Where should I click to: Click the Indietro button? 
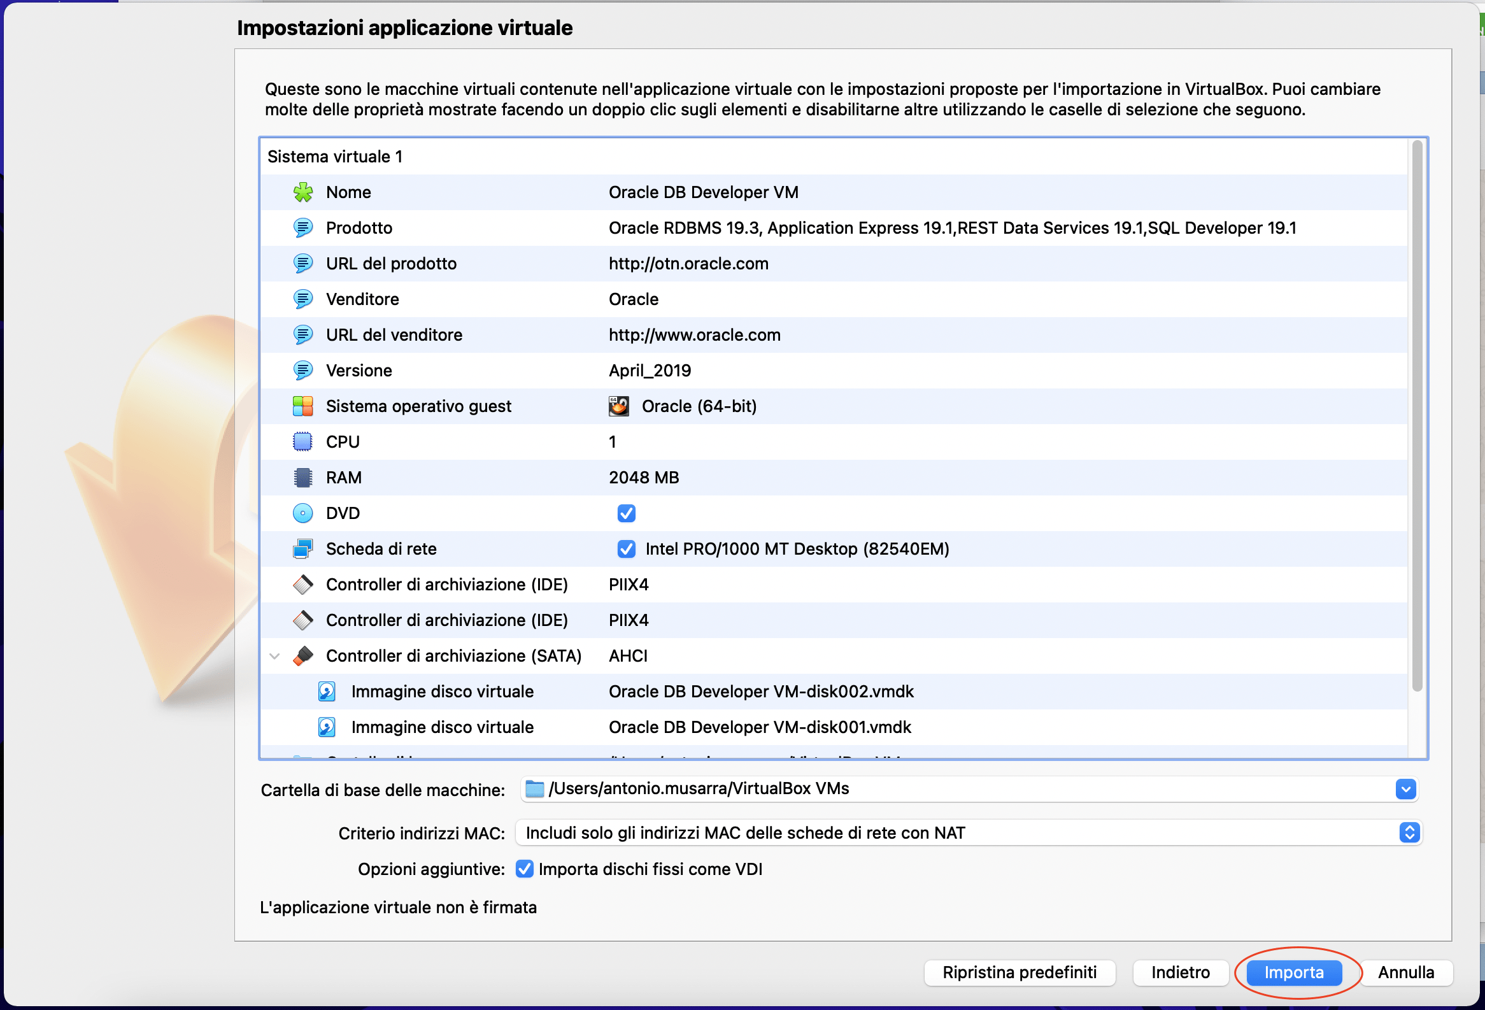coord(1180,972)
